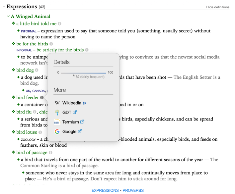The image size is (235, 194).
Task: Click info icon beside 'bird dog'
Action: tap(37, 70)
